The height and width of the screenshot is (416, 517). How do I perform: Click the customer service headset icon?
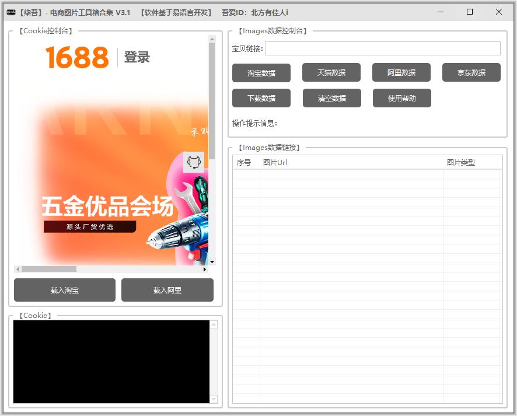click(x=194, y=162)
